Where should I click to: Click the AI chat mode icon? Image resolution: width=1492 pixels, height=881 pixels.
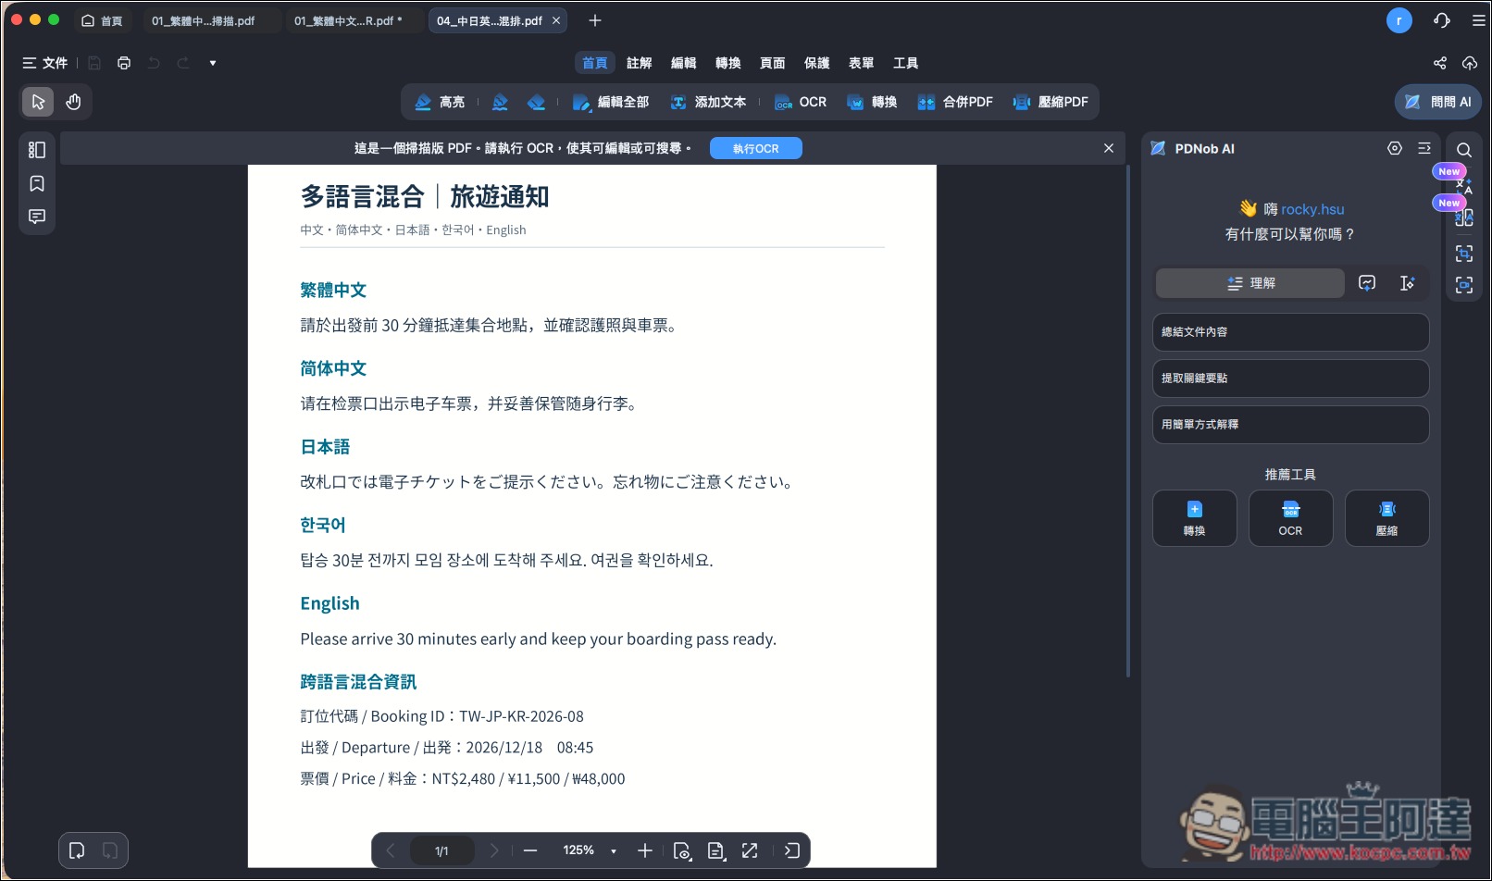click(1367, 283)
